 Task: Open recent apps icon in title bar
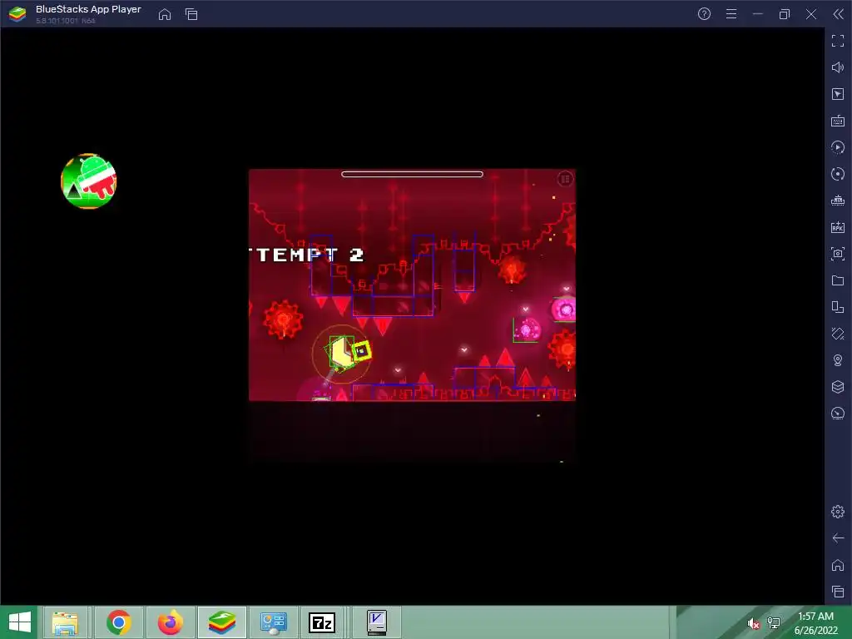coord(191,14)
